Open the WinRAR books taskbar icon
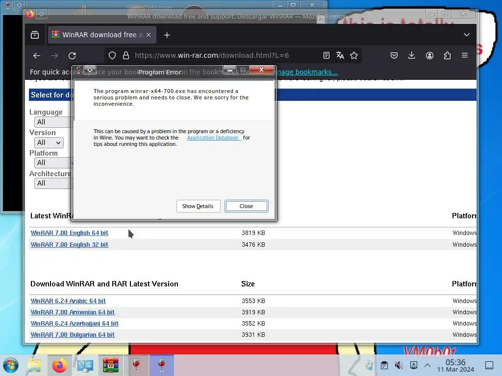 click(x=111, y=365)
